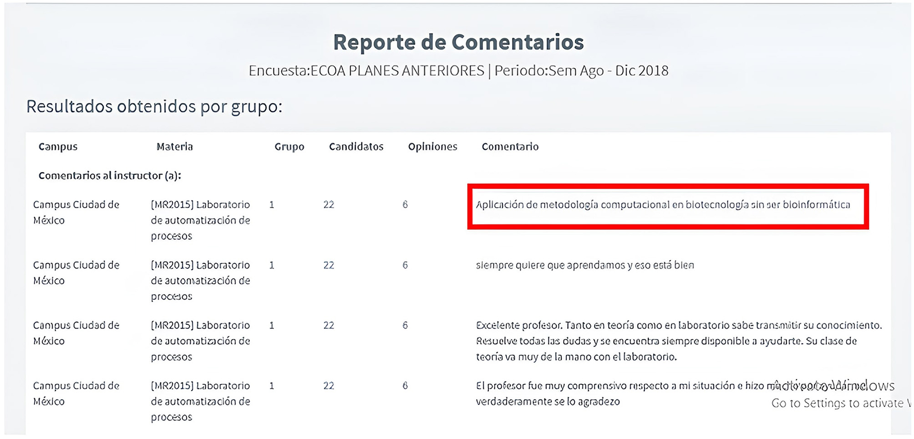Click the Encuesta ECOA PLANES ANTERIORES subtitle
The image size is (914, 439).
pos(458,71)
